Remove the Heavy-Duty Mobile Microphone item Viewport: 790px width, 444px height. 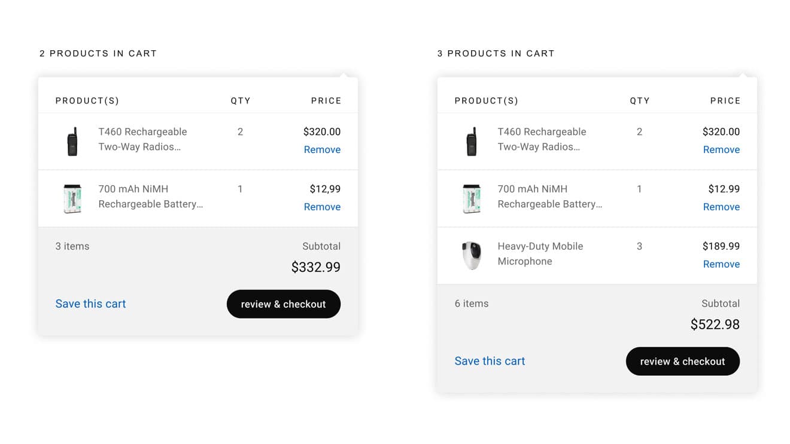coord(721,264)
